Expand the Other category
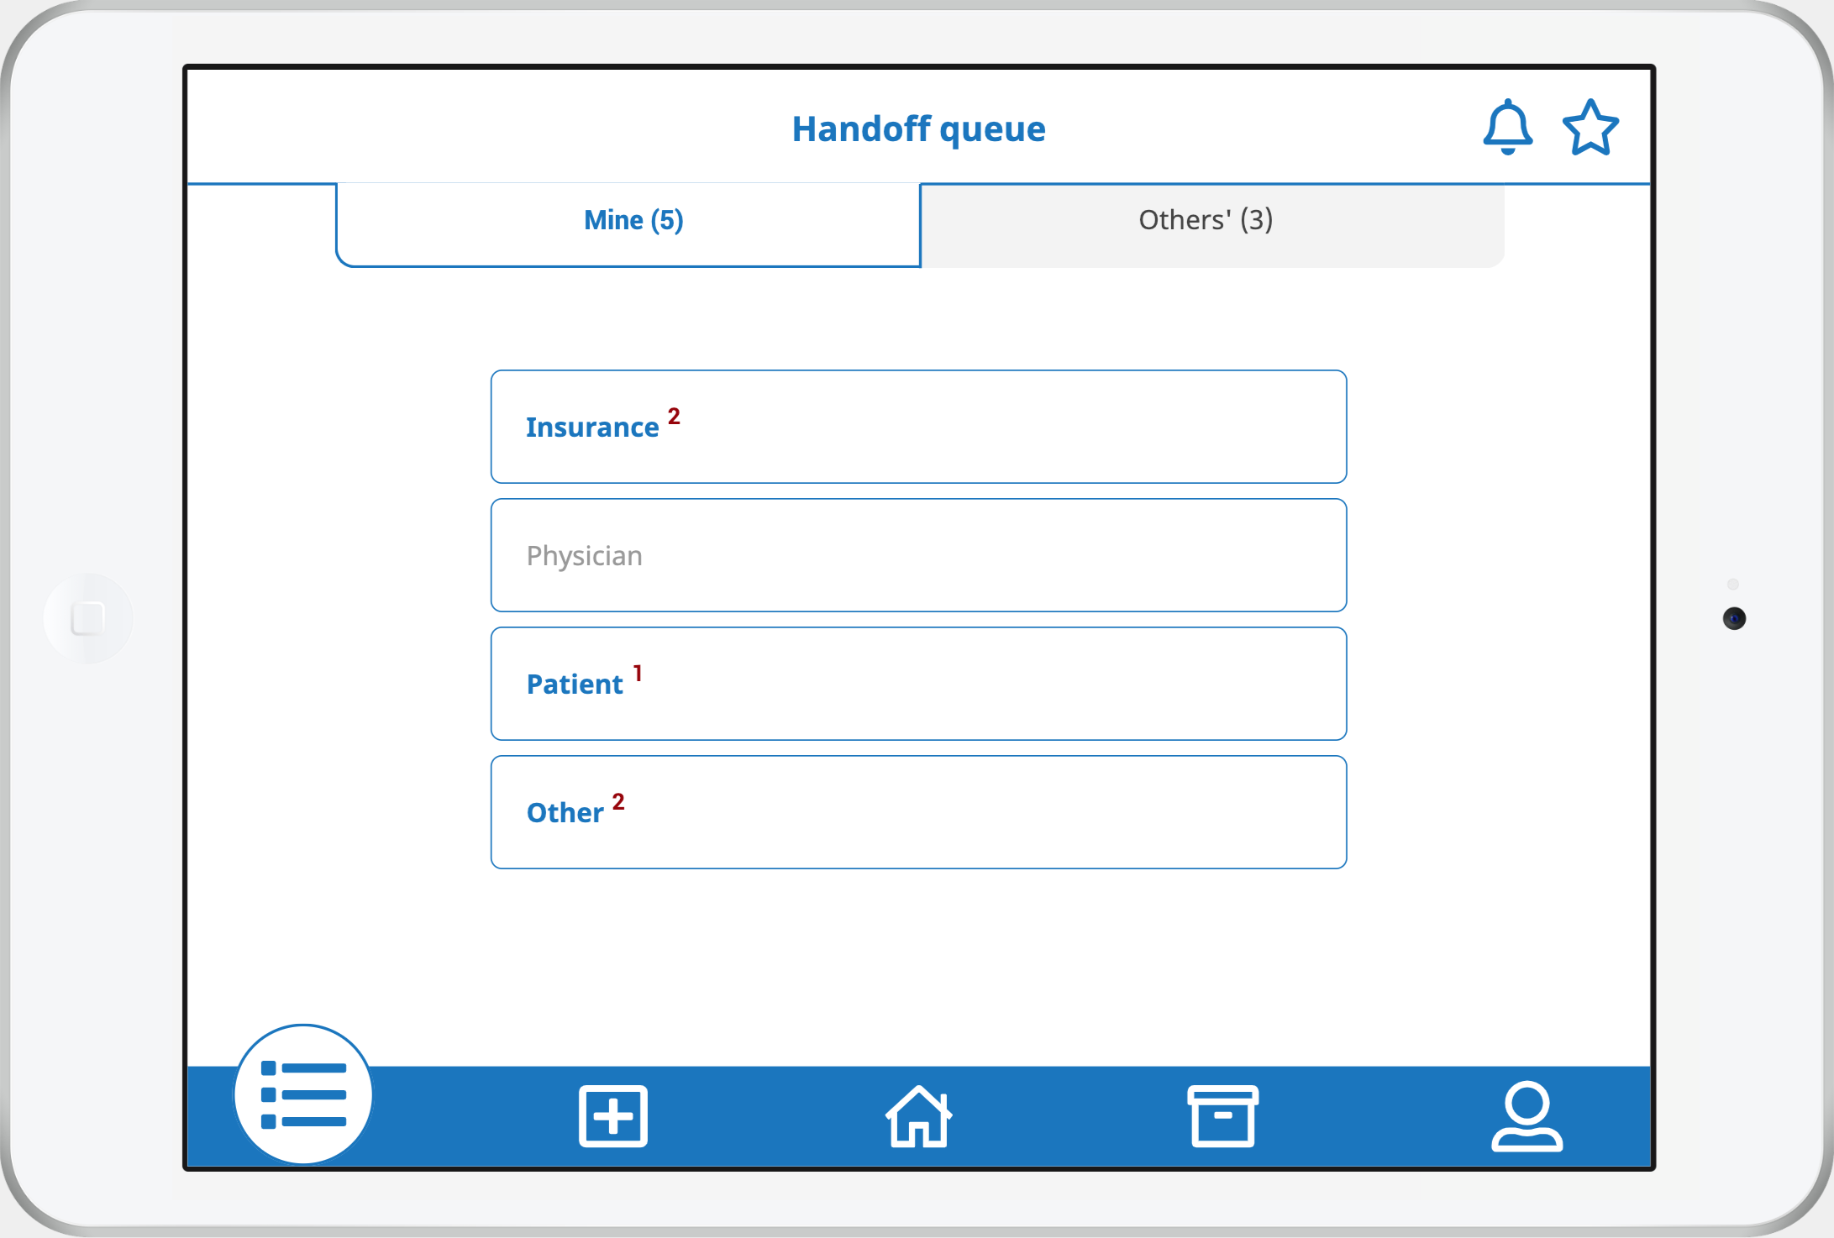 pyautogui.click(x=917, y=812)
